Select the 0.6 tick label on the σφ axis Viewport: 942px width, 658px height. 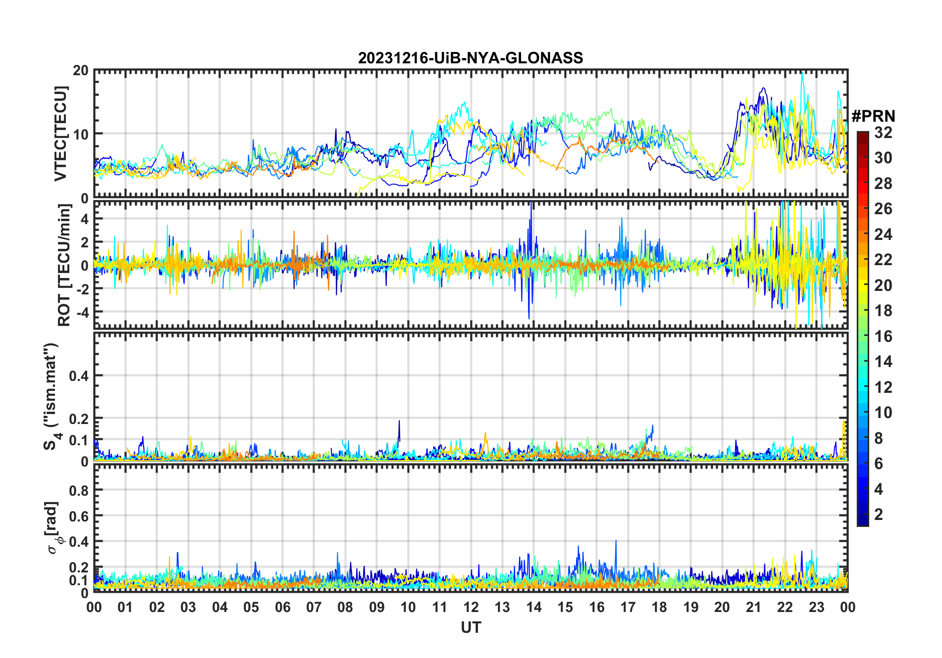coord(79,516)
